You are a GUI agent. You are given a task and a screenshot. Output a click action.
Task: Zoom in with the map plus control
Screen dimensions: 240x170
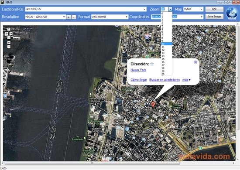(x=9, y=43)
